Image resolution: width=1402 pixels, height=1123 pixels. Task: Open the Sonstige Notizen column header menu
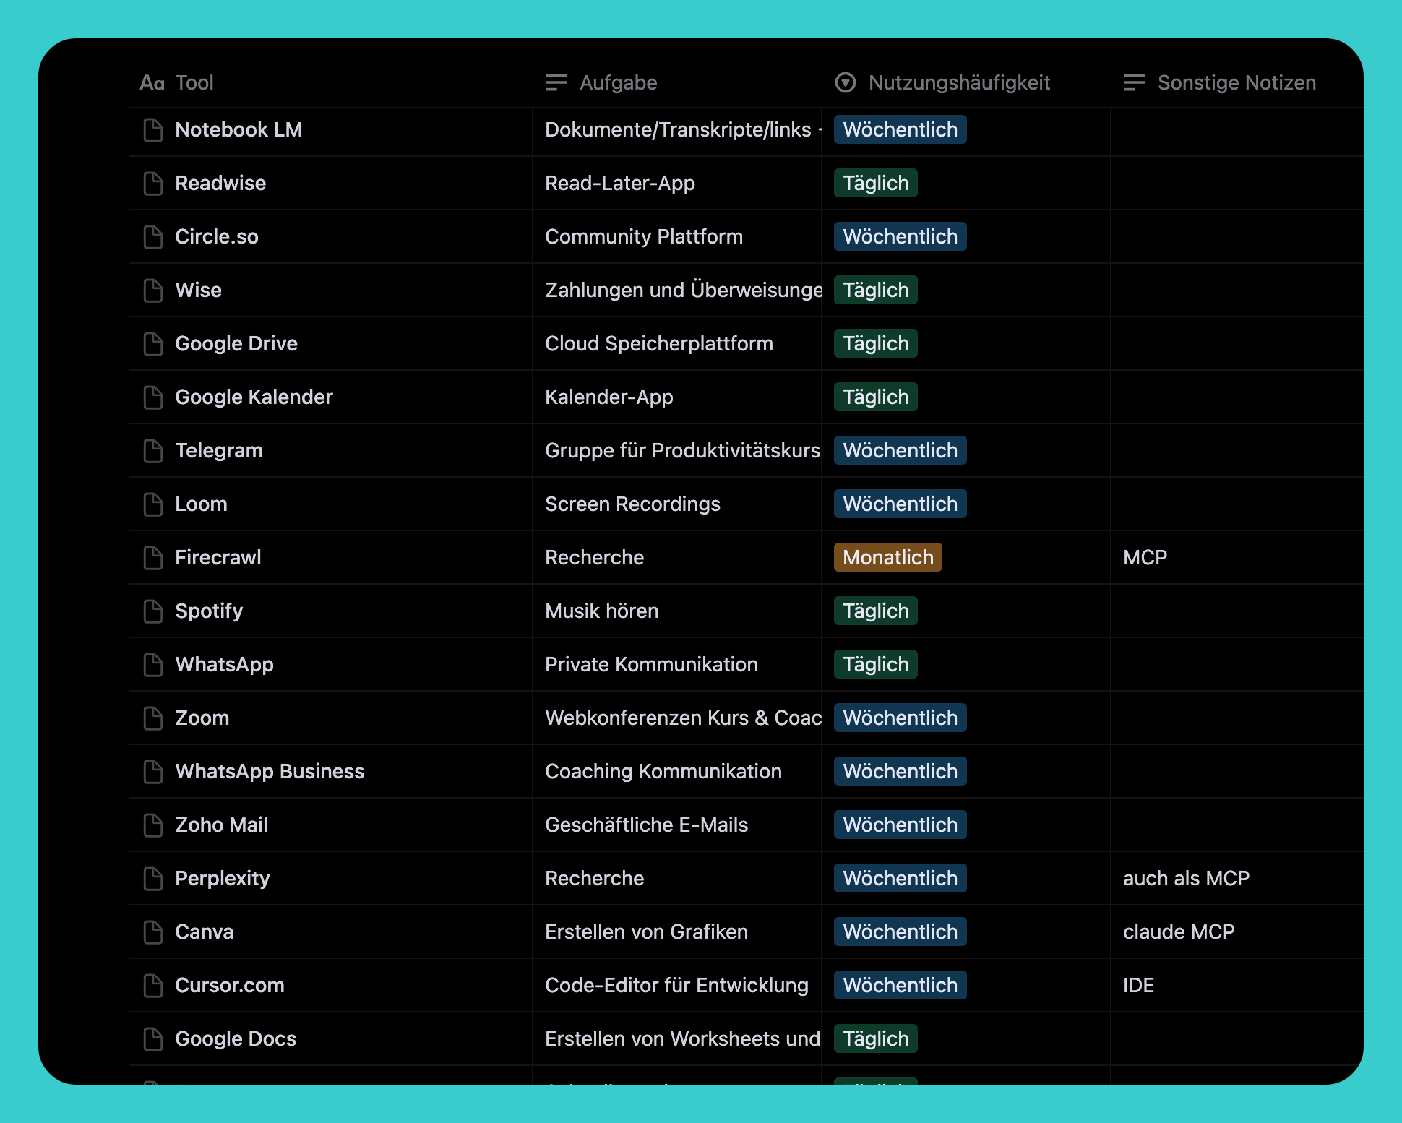(1237, 83)
